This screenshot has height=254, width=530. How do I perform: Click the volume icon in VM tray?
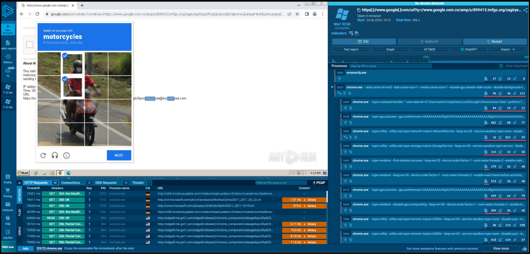(293, 173)
